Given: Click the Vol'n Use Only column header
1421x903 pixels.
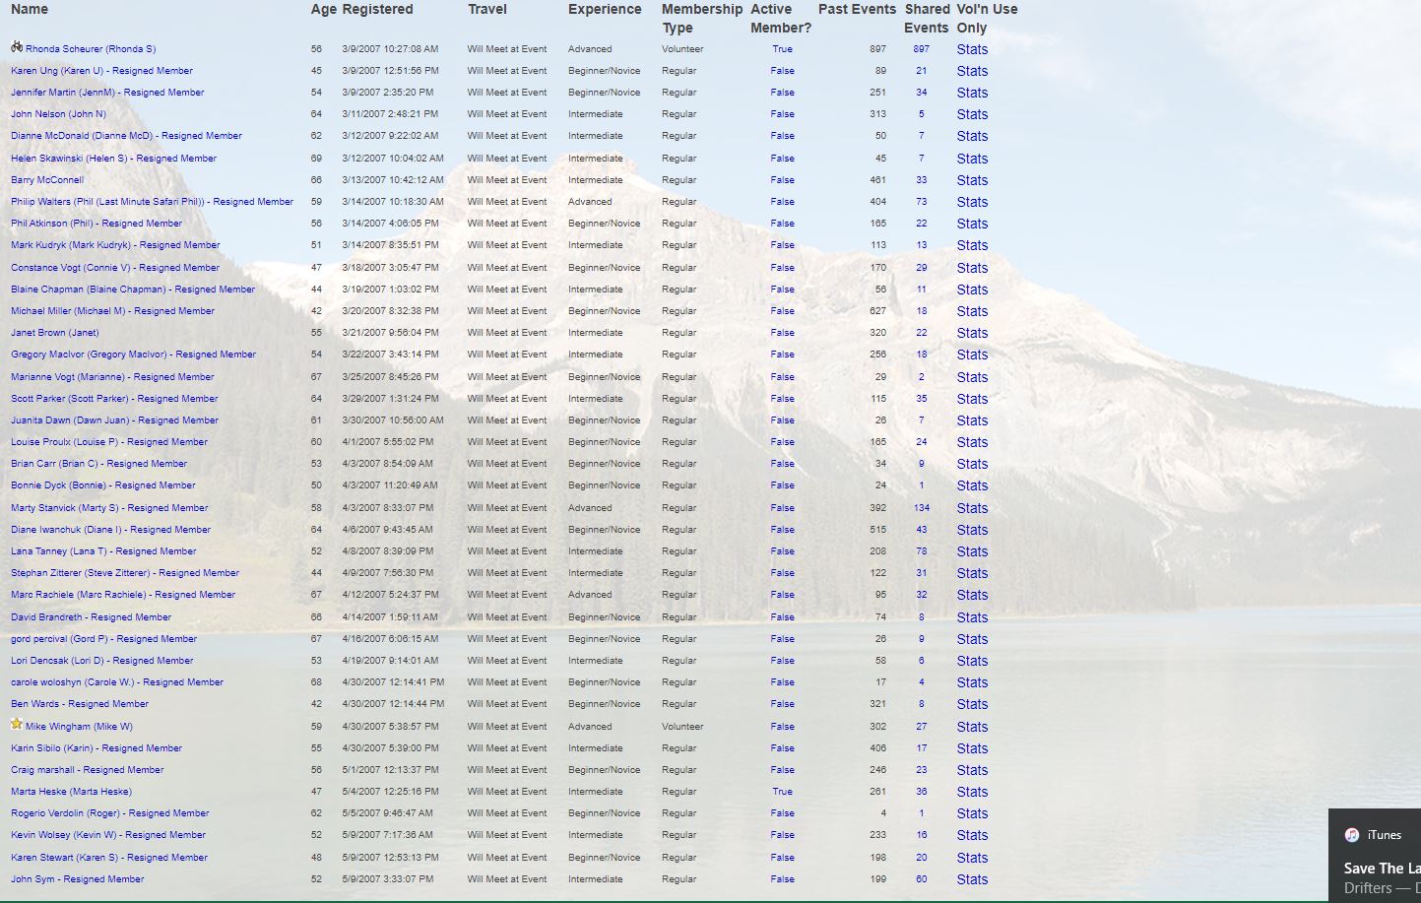Looking at the screenshot, I should tap(987, 18).
